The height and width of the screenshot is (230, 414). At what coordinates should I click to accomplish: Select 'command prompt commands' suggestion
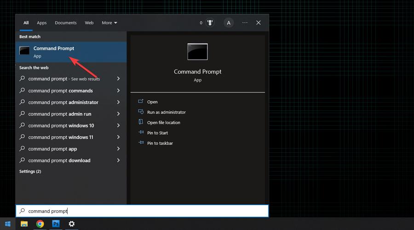tap(60, 91)
